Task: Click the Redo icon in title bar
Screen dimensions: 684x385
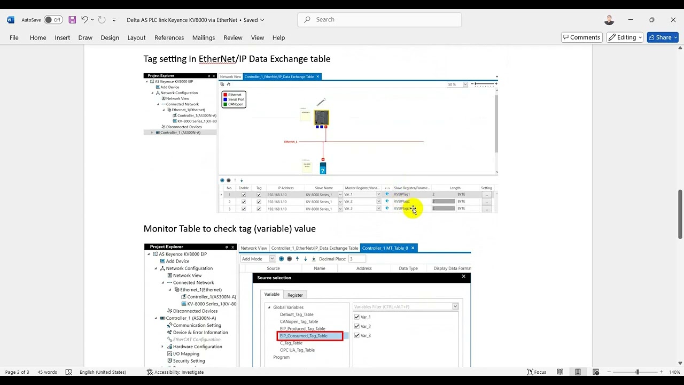Action: tap(102, 20)
